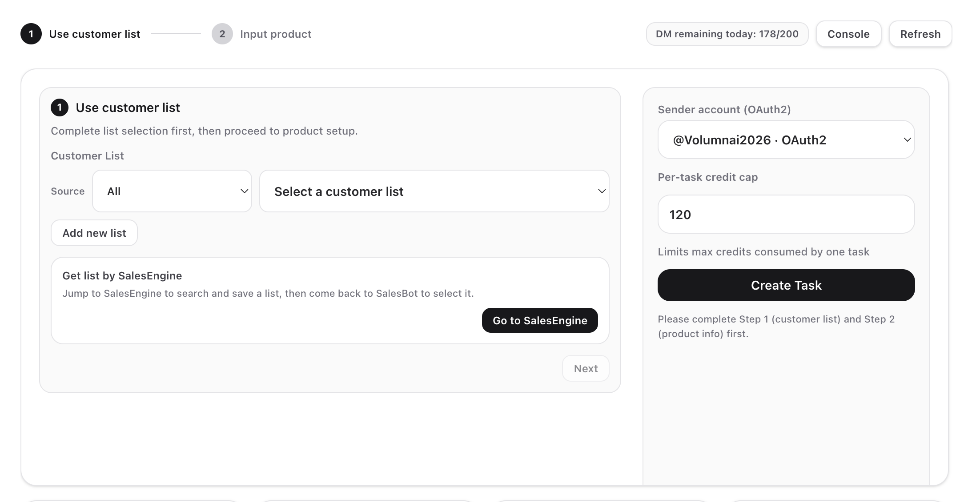
Task: Click DM remaining today badge
Action: 727,34
